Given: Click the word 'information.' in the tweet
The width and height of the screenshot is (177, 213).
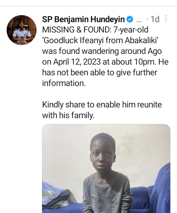Looking at the screenshot, I should 64,83.
